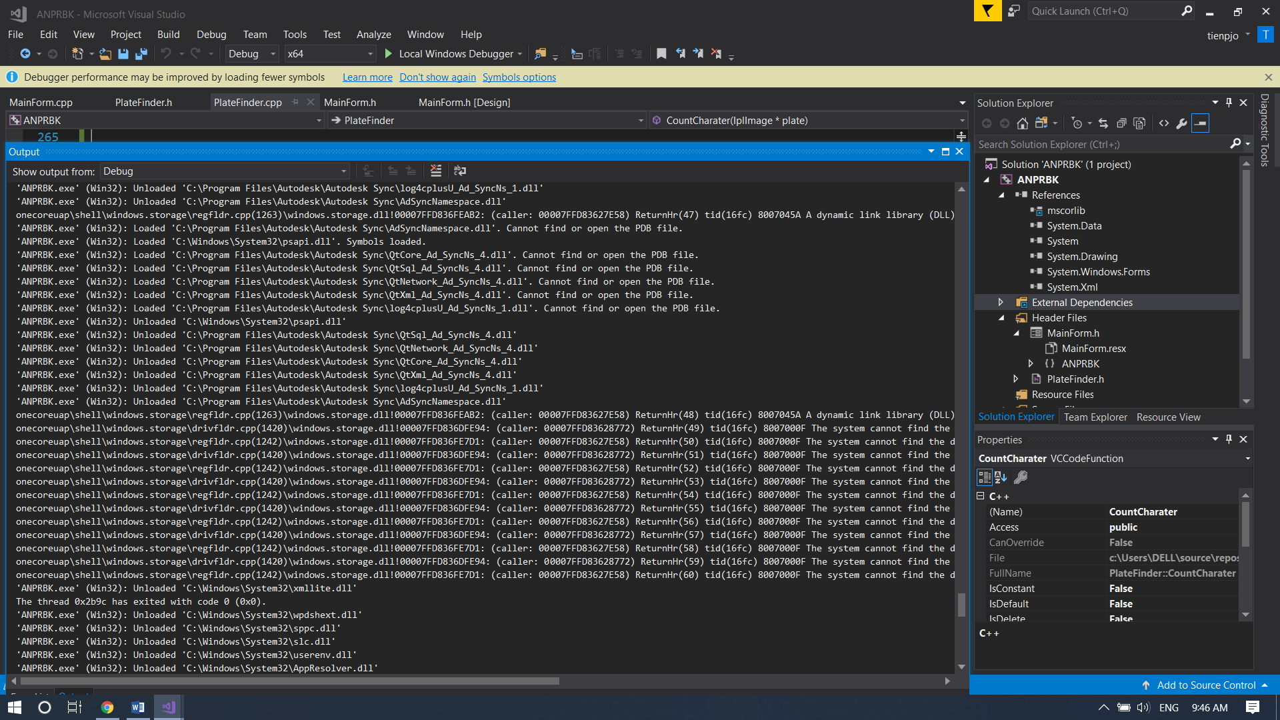Open the x64 platform dropdown
1280x720 pixels.
click(330, 54)
